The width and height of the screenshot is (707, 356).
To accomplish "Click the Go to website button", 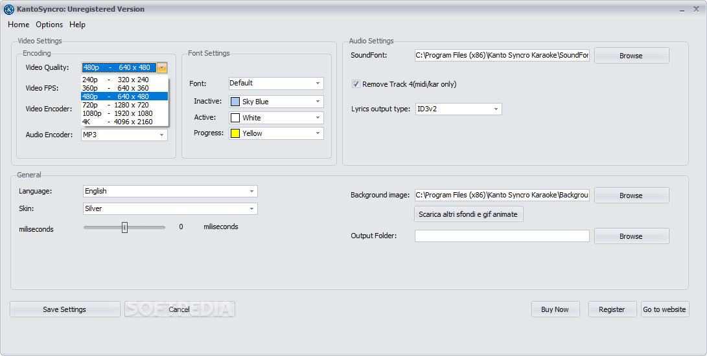I will point(665,309).
